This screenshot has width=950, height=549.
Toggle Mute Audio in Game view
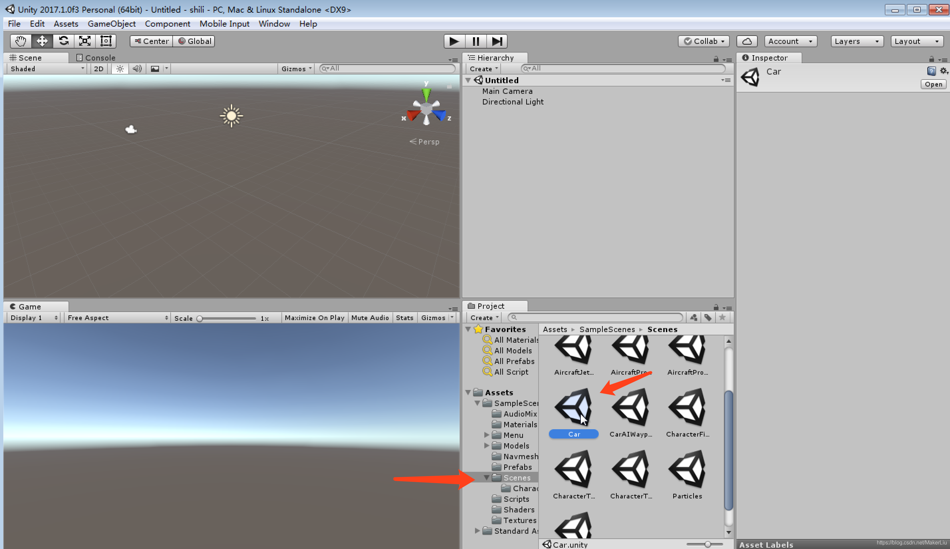370,318
